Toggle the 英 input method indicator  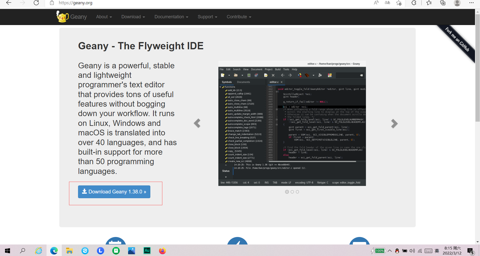coord(437,251)
